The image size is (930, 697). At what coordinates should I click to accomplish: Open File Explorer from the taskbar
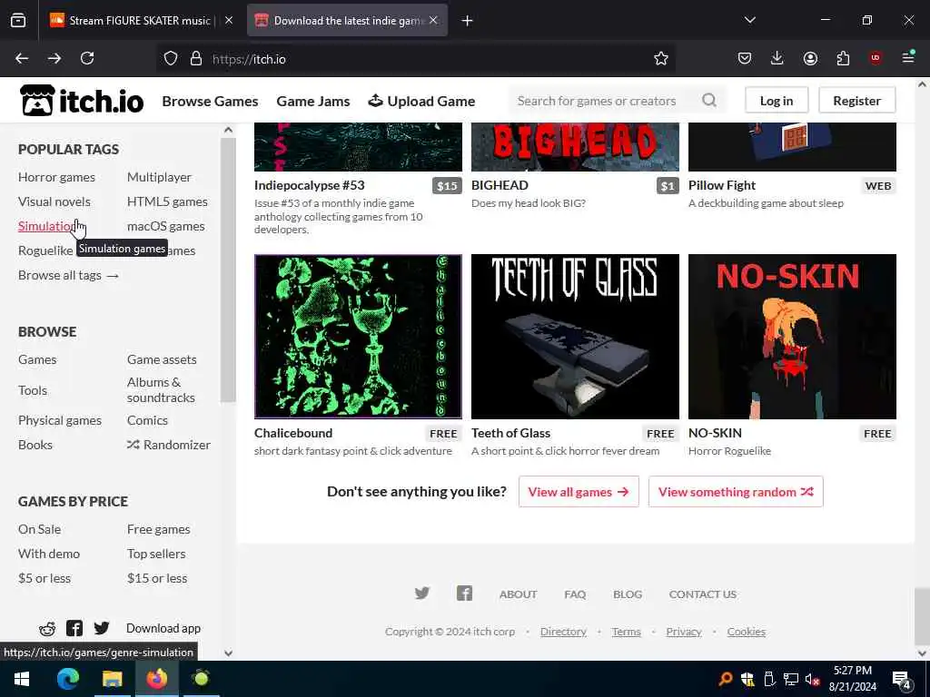click(x=112, y=679)
